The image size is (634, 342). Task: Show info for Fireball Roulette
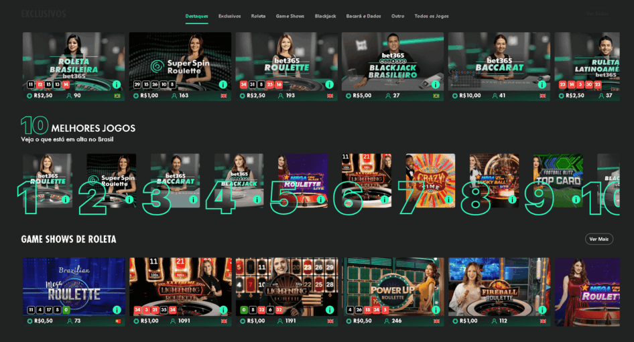pos(542,310)
